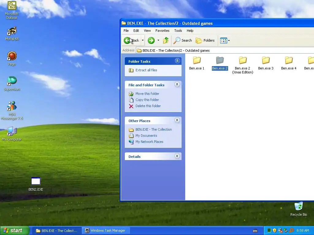Screen dimensions: 314x235
Task: Click the Recycle Bin icon
Action: pos(299,209)
